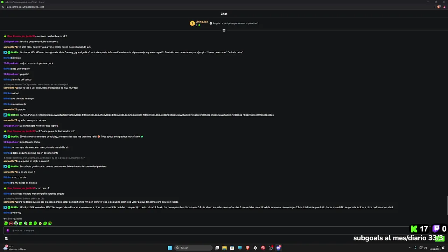The image size is (448, 252).
Task: Click viking_ibz username in gift leaderboard
Action: pos(202,22)
